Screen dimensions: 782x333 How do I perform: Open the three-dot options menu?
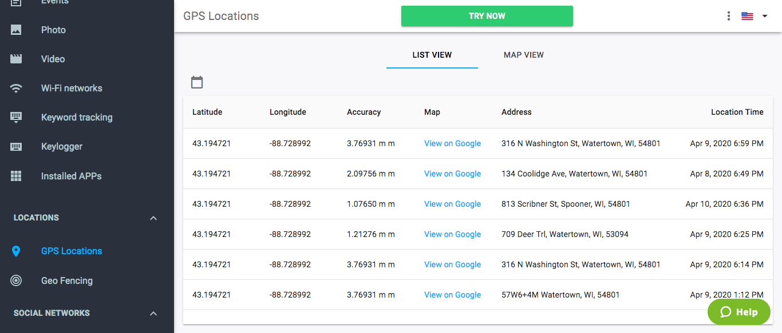(729, 16)
